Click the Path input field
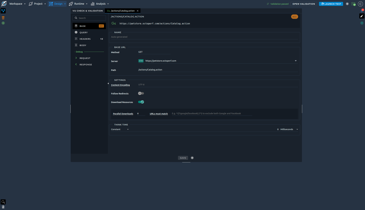Viewport: 365px width, 210px height. [x=218, y=70]
